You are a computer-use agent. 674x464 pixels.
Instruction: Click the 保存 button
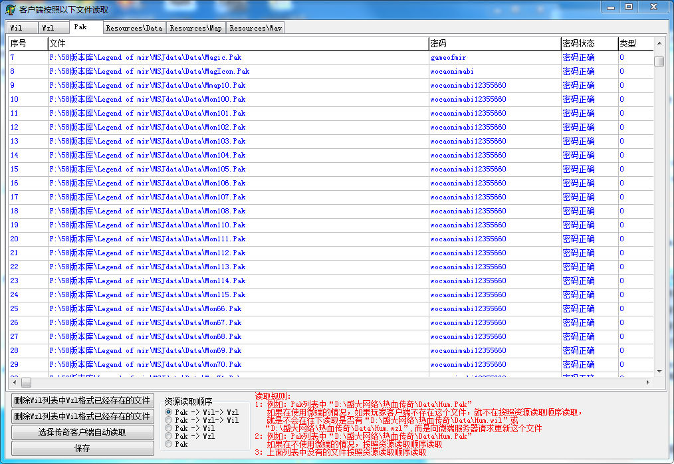click(82, 448)
